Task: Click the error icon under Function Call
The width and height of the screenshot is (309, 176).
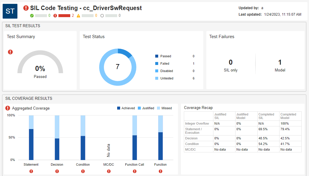Action: [135, 171]
